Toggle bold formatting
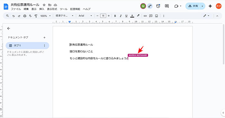 (115, 16)
